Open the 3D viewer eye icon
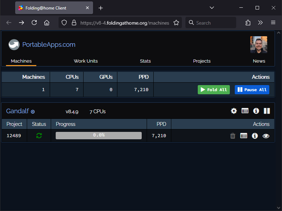282x211 pixels. click(x=266, y=136)
